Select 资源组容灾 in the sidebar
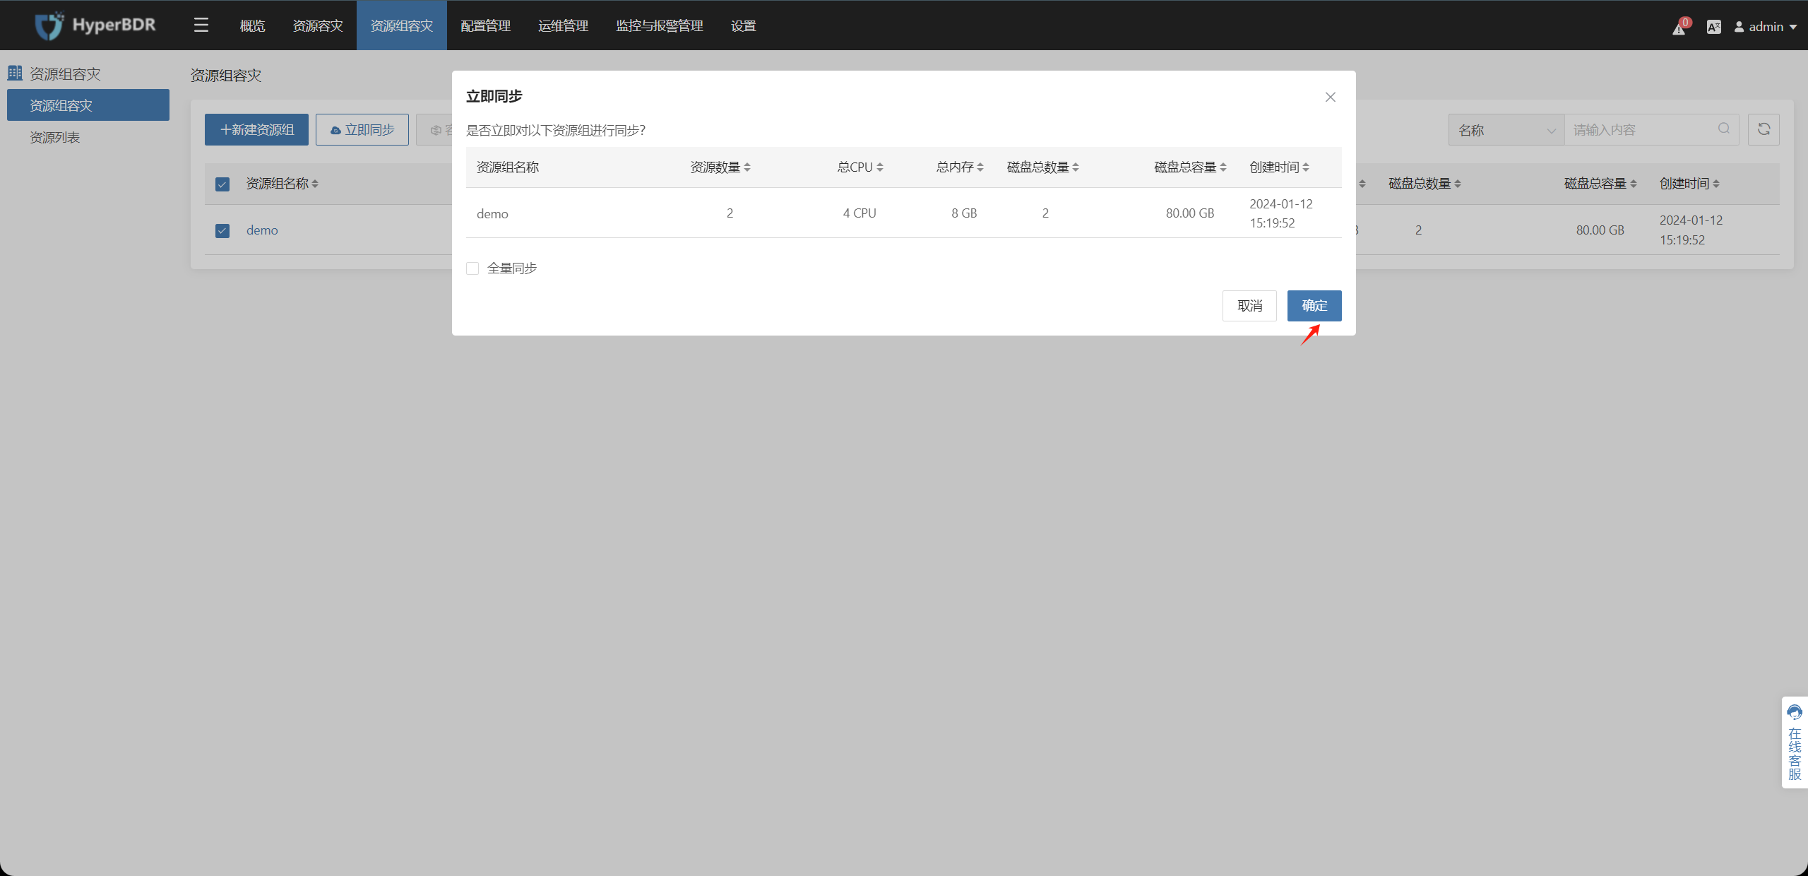Image resolution: width=1808 pixels, height=876 pixels. (88, 105)
